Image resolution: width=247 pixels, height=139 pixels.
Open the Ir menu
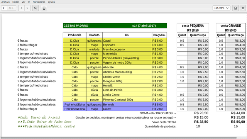pos(29,2)
